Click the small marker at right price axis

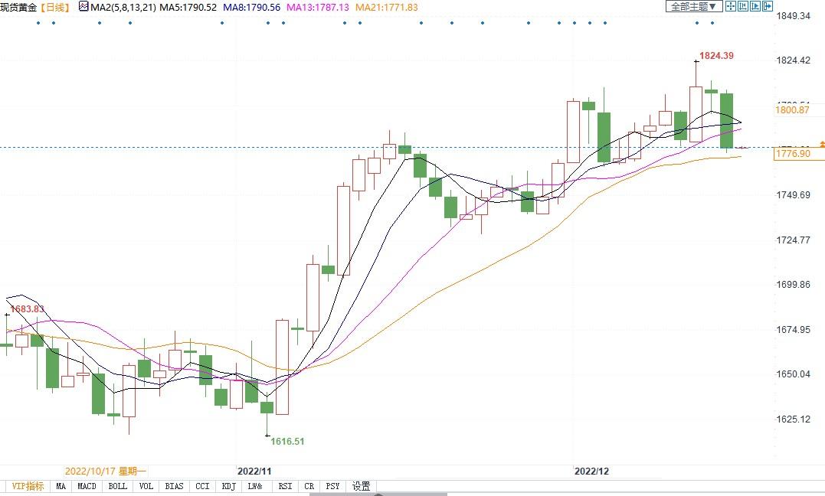822,144
